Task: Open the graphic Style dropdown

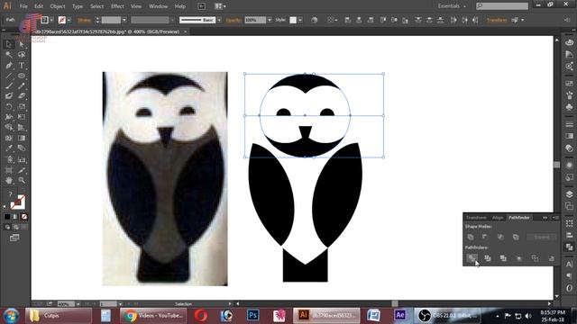Action: click(300, 20)
